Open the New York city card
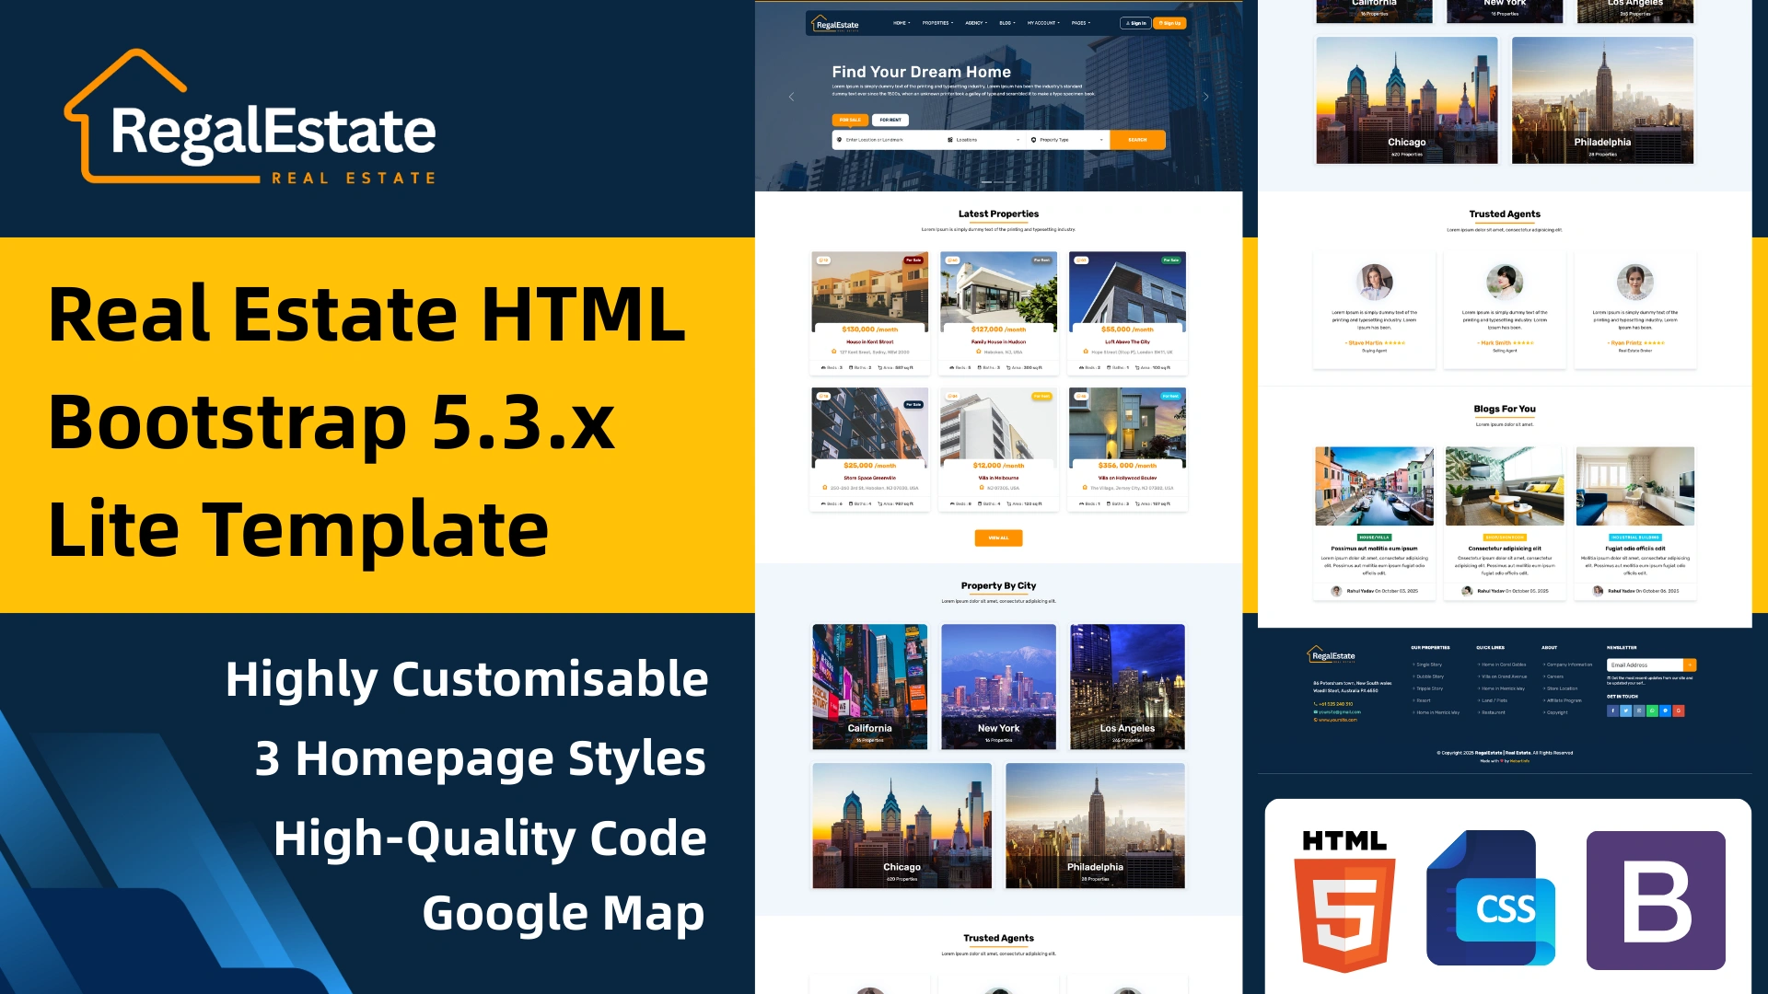Image resolution: width=1768 pixels, height=994 pixels. (998, 687)
